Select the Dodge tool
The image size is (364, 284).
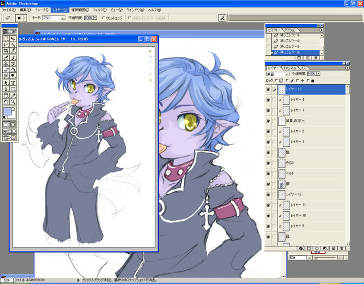pos(13,76)
